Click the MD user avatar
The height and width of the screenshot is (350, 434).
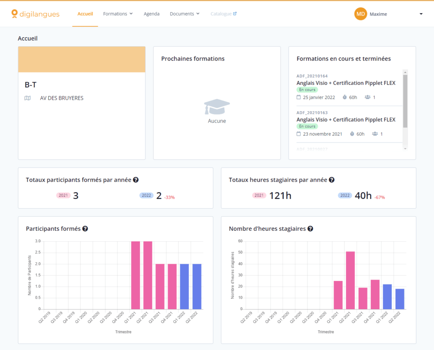pos(360,14)
